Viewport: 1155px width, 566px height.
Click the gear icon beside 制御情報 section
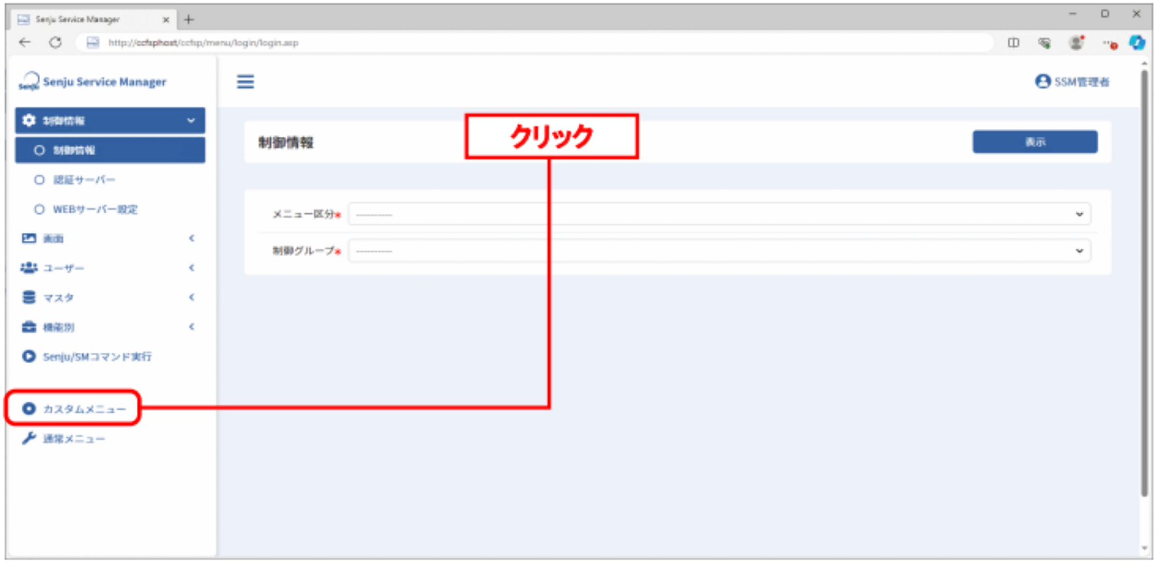(29, 120)
